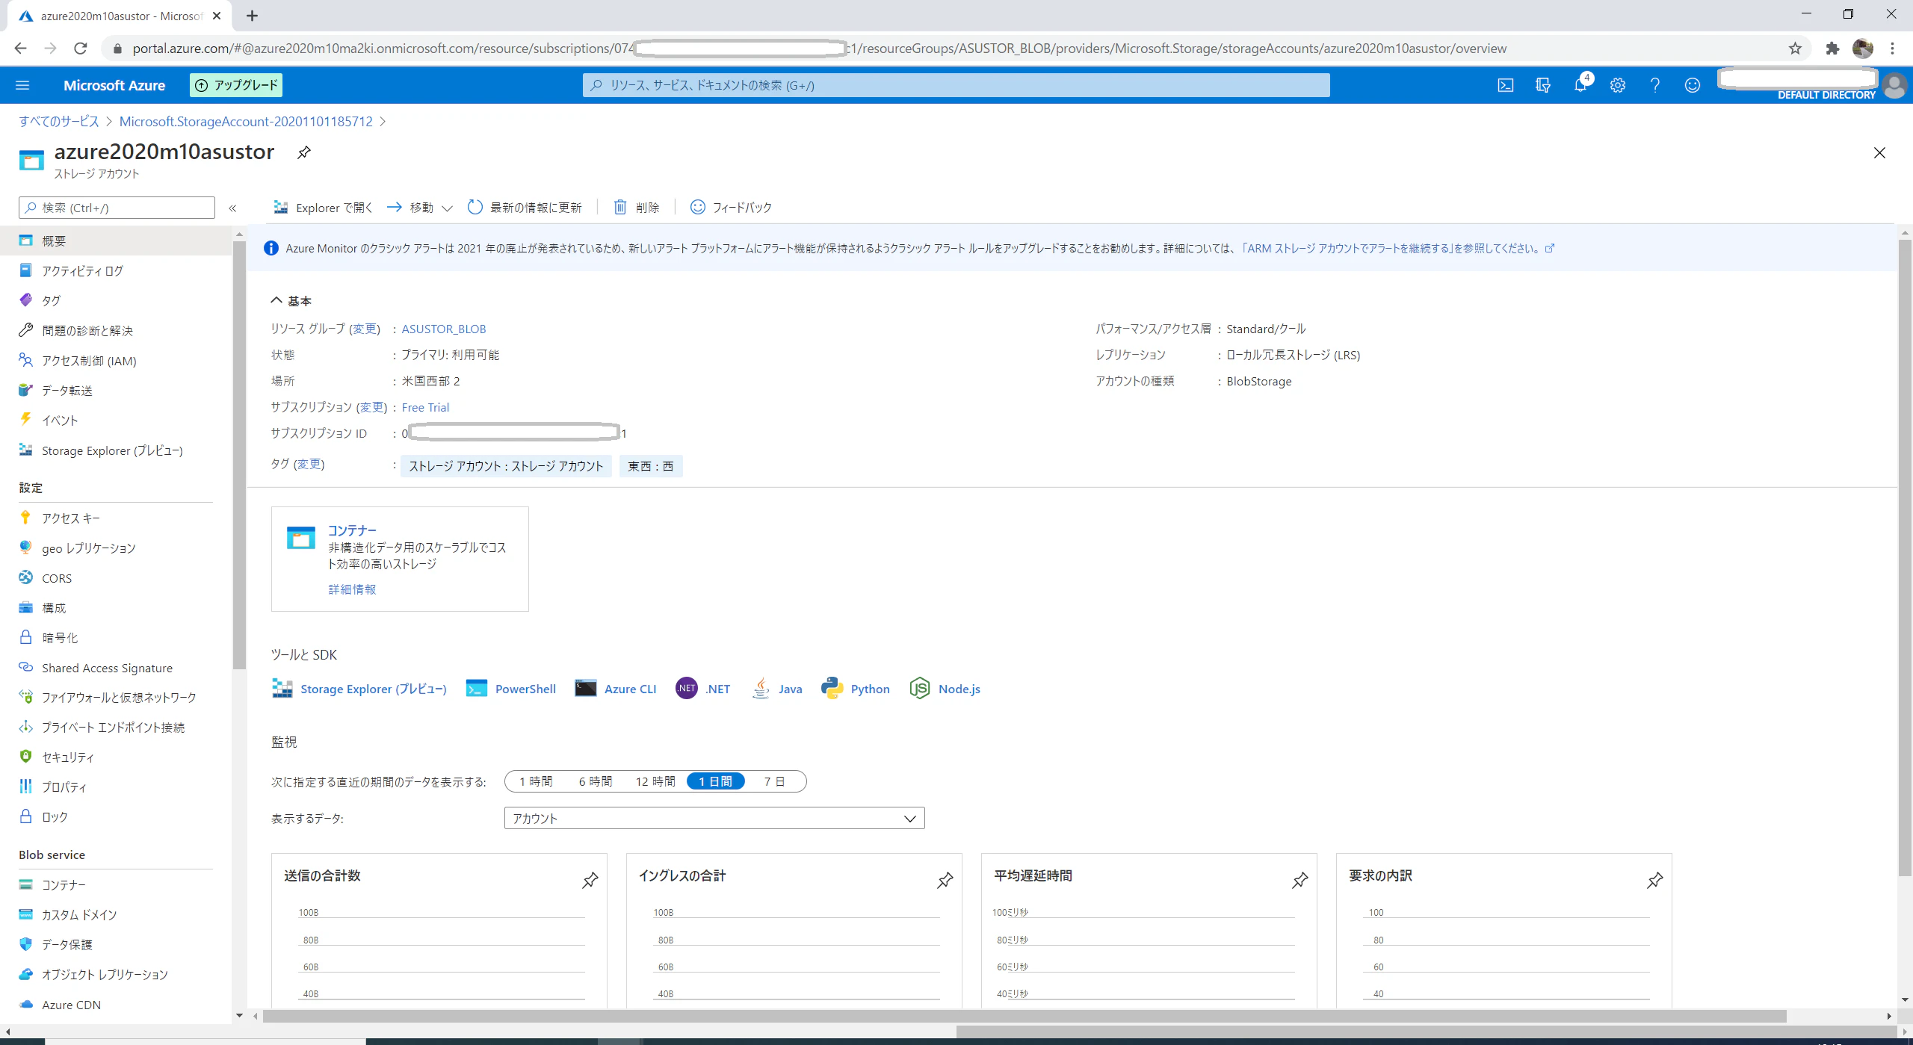Open the 詳細情報 link in the container tile
Screen dimensions: 1913x1045
click(352, 589)
